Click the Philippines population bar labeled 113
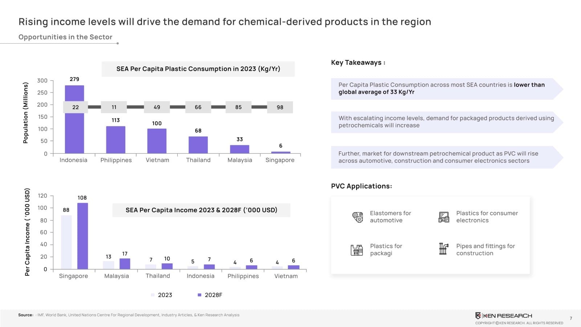This screenshot has width=581, height=327. tap(115, 140)
